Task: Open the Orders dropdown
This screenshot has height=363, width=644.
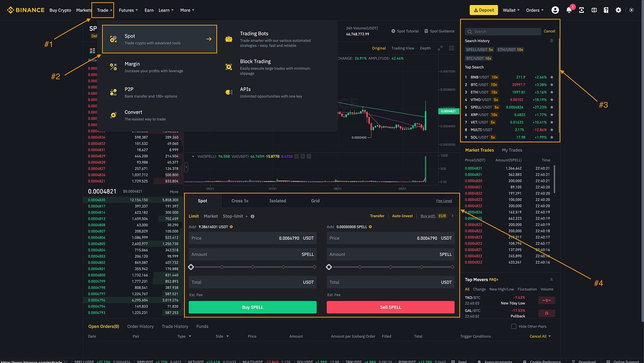Action: point(535,10)
